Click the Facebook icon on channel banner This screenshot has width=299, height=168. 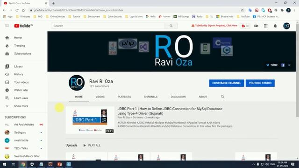click(283, 65)
